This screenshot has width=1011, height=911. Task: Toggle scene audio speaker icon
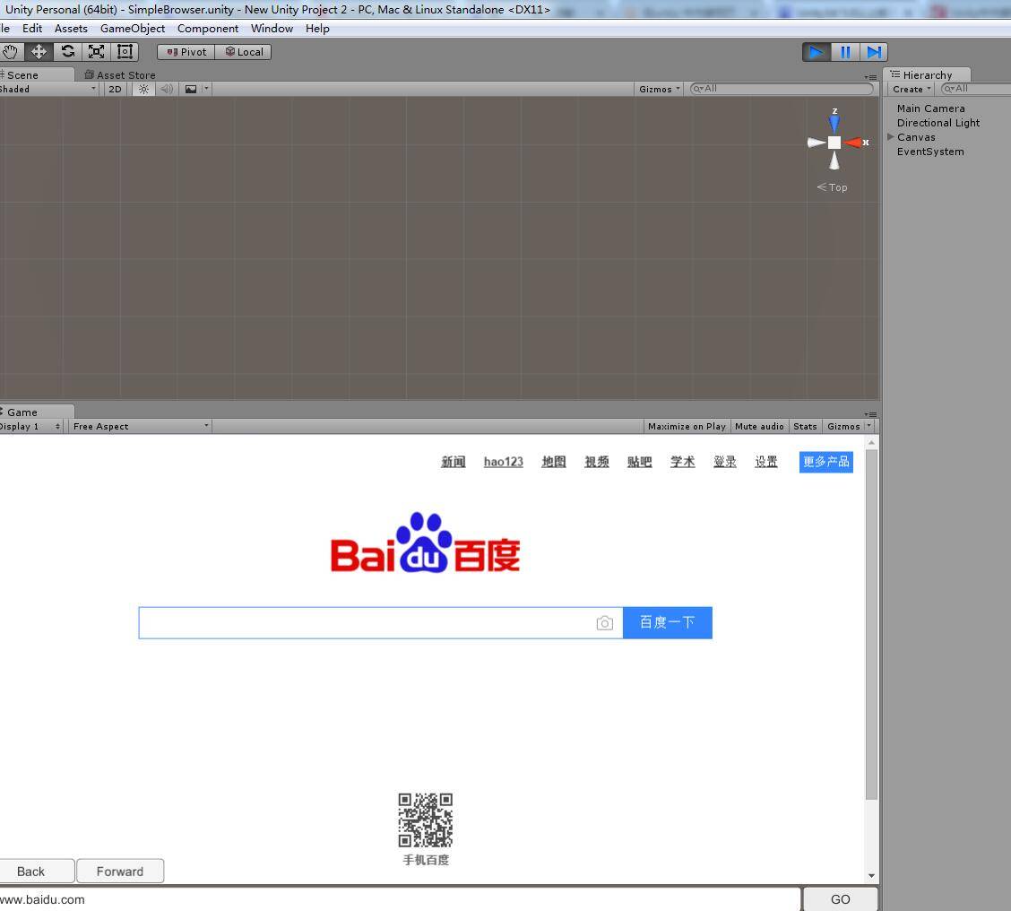pyautogui.click(x=167, y=89)
